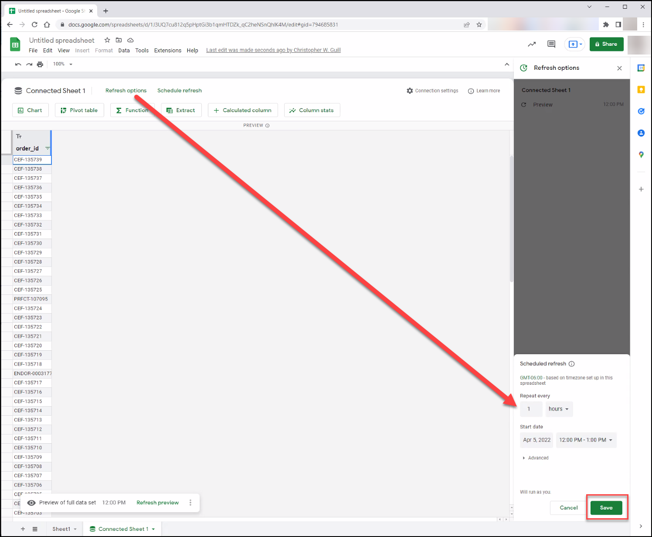The width and height of the screenshot is (652, 537).
Task: Open comment history icon
Action: click(551, 44)
